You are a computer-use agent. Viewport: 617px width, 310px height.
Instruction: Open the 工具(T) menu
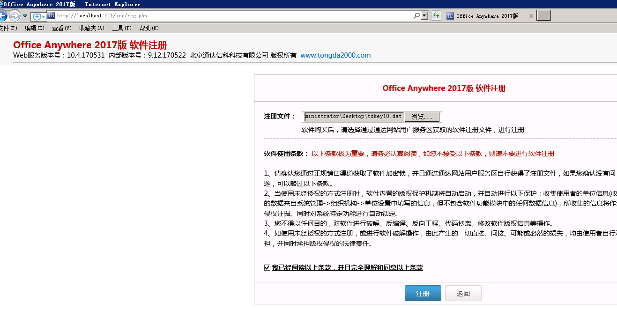pos(122,28)
